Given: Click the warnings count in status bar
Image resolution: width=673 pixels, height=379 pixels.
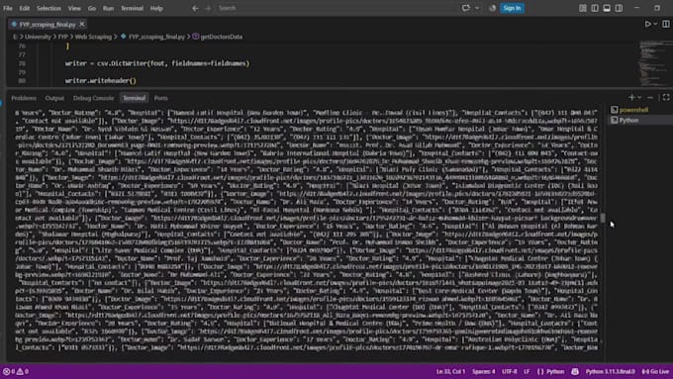Looking at the screenshot, I should pyautogui.click(x=23, y=371).
